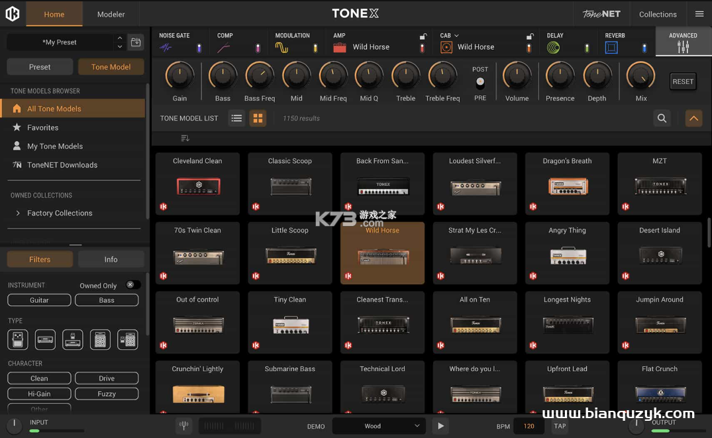Toggle the delay power switch
The image size is (712, 438).
click(x=587, y=48)
